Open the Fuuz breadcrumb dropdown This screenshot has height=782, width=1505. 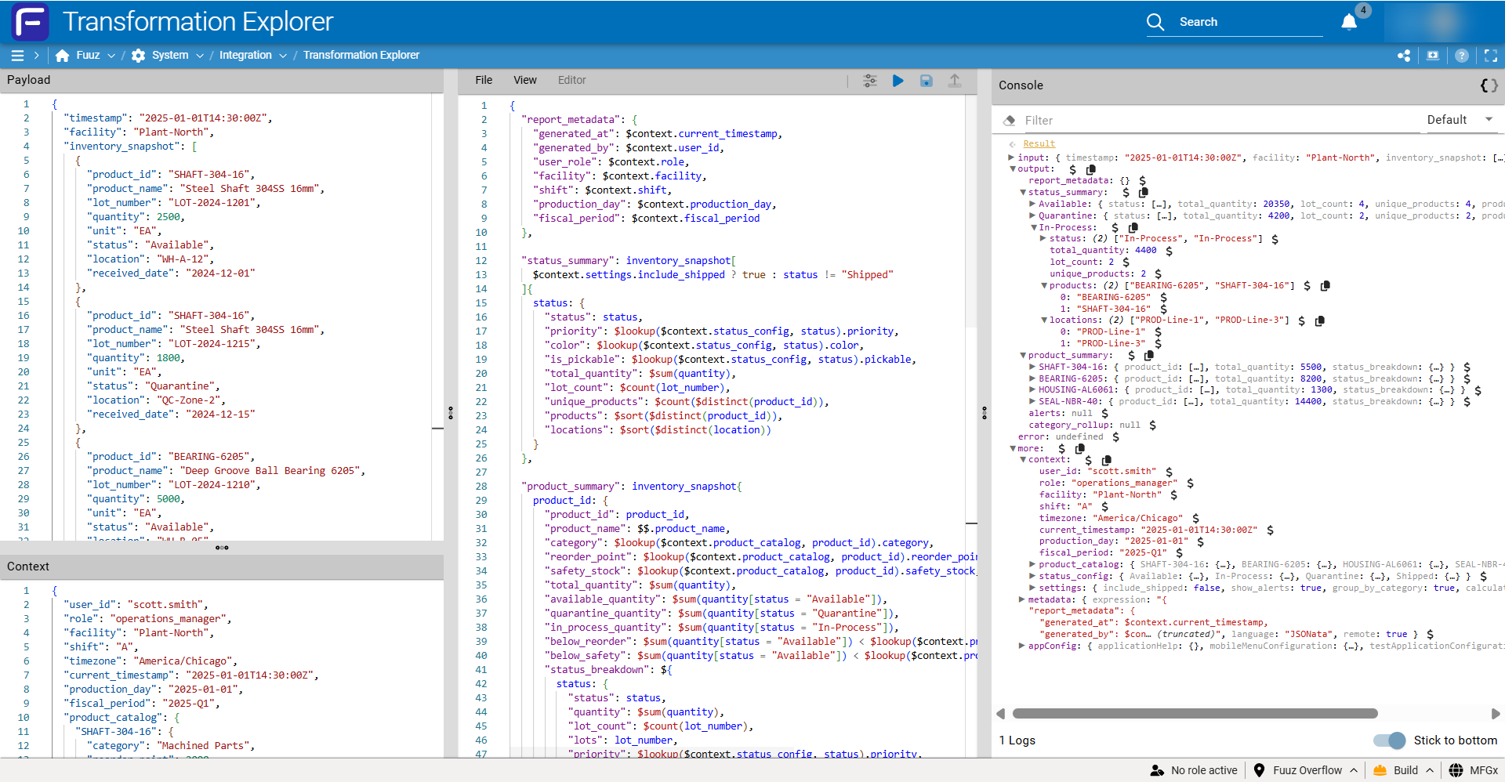(111, 56)
